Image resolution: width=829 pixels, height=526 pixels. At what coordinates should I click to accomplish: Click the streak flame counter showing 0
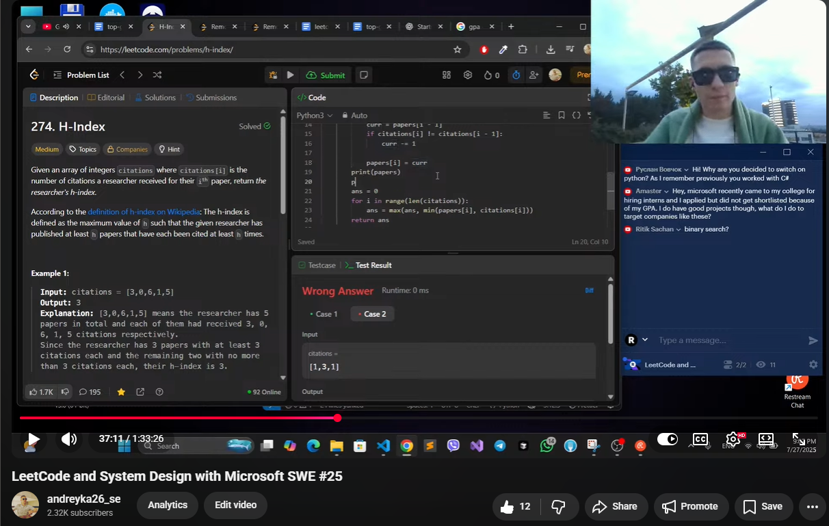pyautogui.click(x=492, y=75)
